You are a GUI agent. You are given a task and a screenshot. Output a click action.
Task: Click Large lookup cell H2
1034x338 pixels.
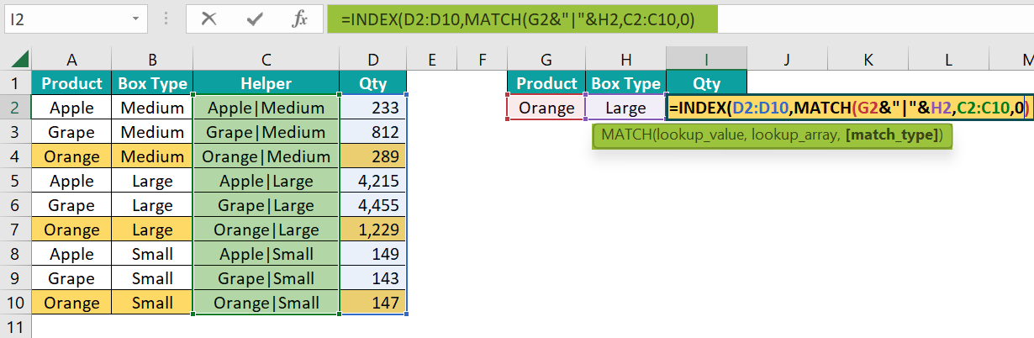[x=626, y=108]
